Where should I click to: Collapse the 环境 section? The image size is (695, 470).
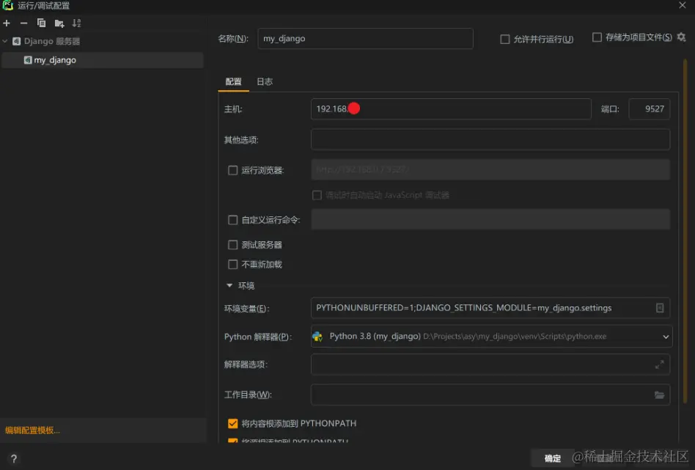coord(229,285)
